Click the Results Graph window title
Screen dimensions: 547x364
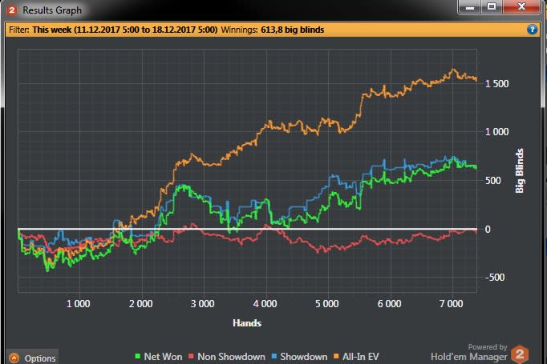coord(52,10)
